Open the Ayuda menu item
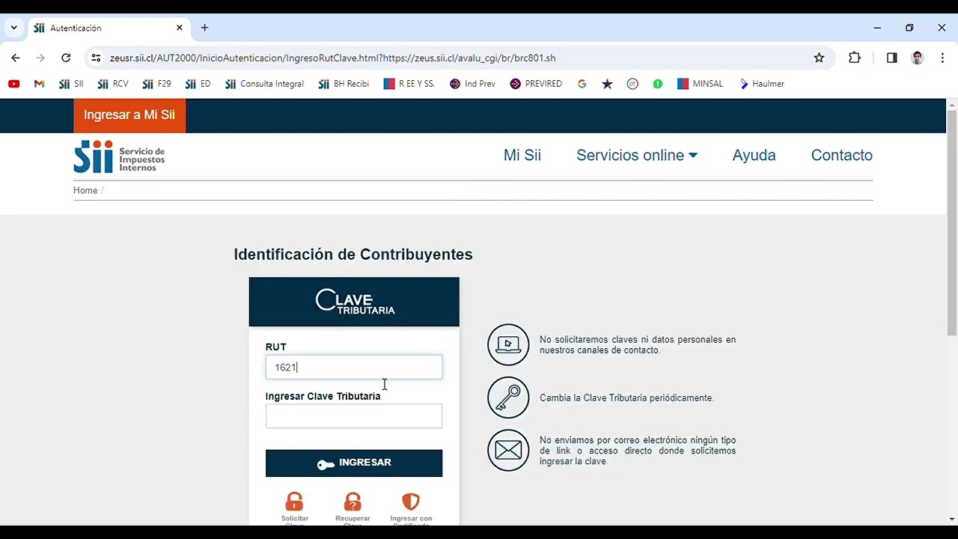The width and height of the screenshot is (958, 539). tap(754, 155)
